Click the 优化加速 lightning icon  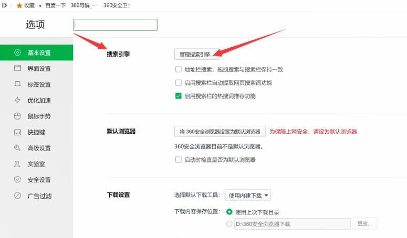tap(17, 100)
